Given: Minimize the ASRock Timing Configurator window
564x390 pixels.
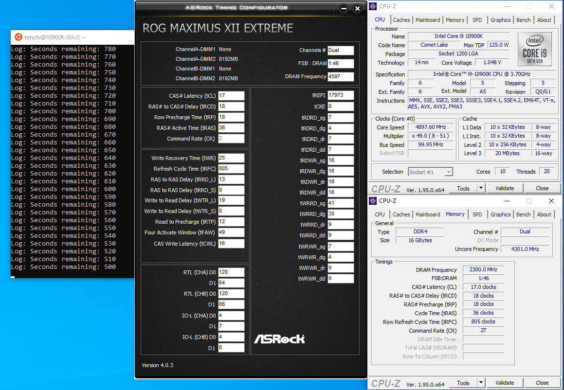Looking at the screenshot, I should coord(344,9).
